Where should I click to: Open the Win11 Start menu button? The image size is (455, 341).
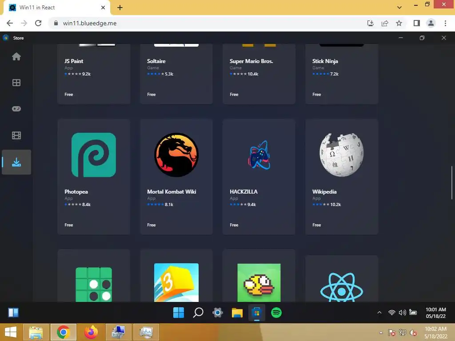tap(179, 313)
